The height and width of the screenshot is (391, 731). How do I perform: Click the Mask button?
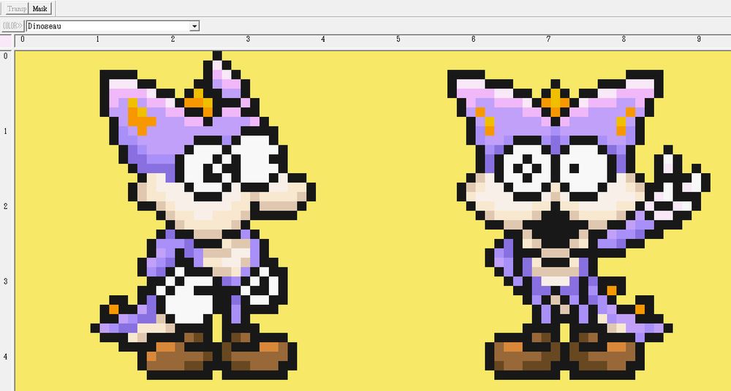tap(40, 8)
